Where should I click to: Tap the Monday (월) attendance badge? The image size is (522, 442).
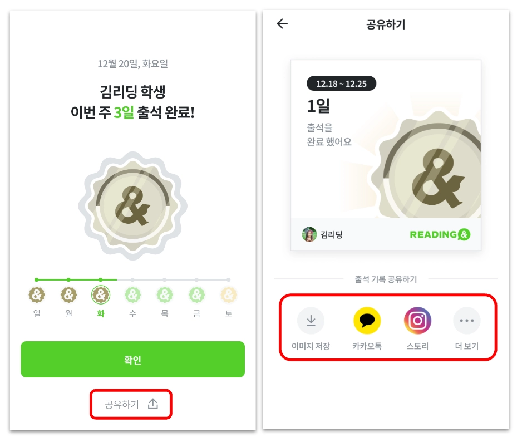(x=68, y=295)
